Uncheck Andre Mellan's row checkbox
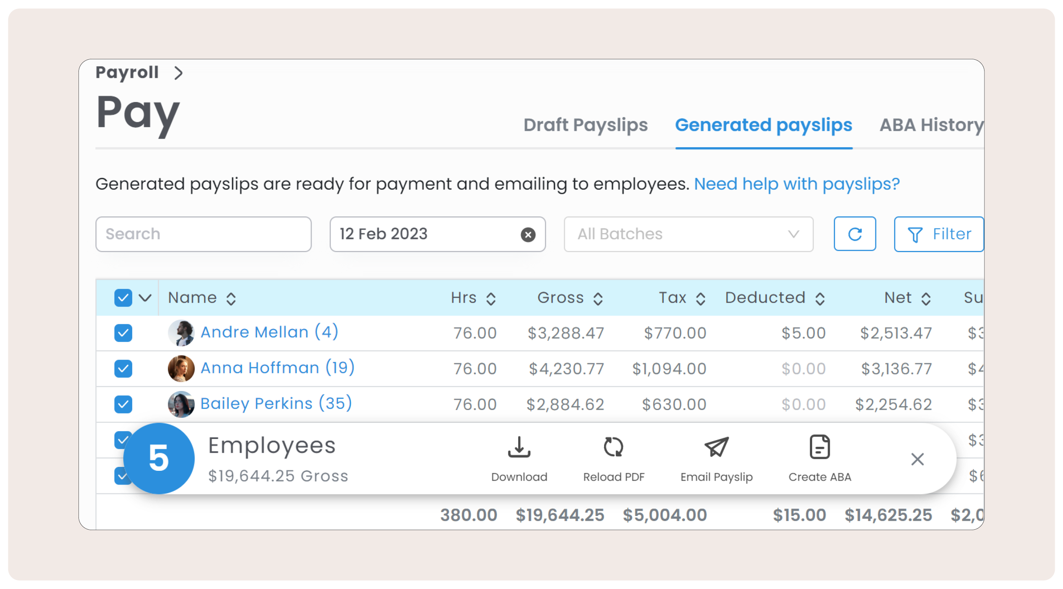Viewport: 1063px width, 589px height. (123, 333)
